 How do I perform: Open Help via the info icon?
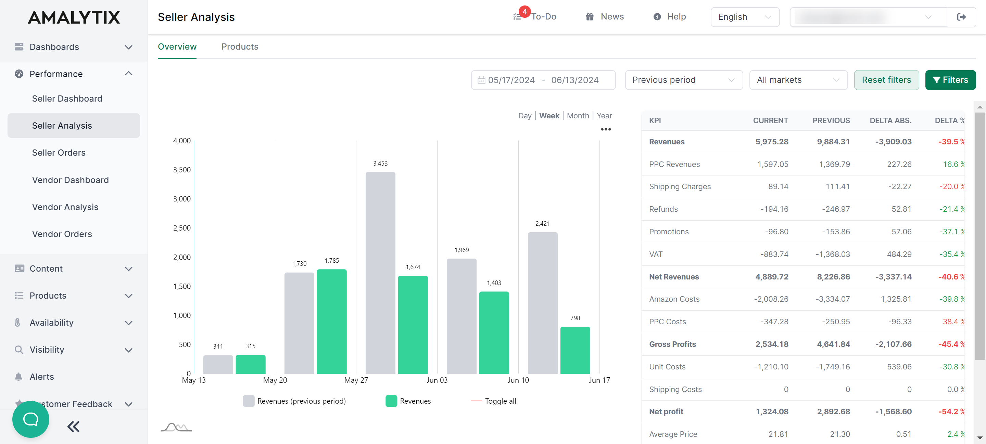click(657, 16)
